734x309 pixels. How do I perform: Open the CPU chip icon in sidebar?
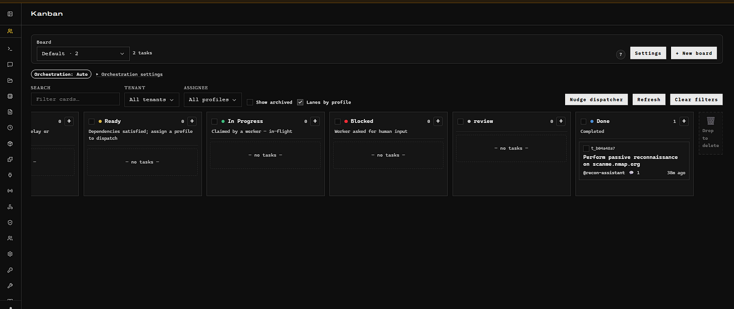[x=10, y=96]
